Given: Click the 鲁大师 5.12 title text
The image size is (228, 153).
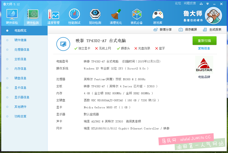Looking at the screenshot, I should click(x=11, y=4).
